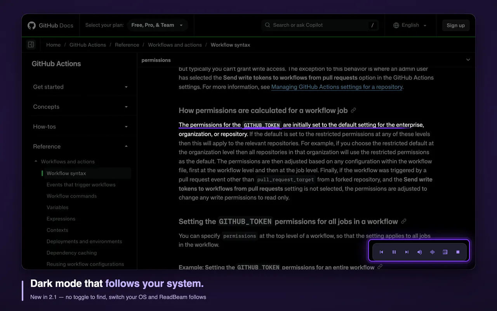Open the Reference breadcrumb link
The width and height of the screenshot is (497, 311).
(127, 45)
